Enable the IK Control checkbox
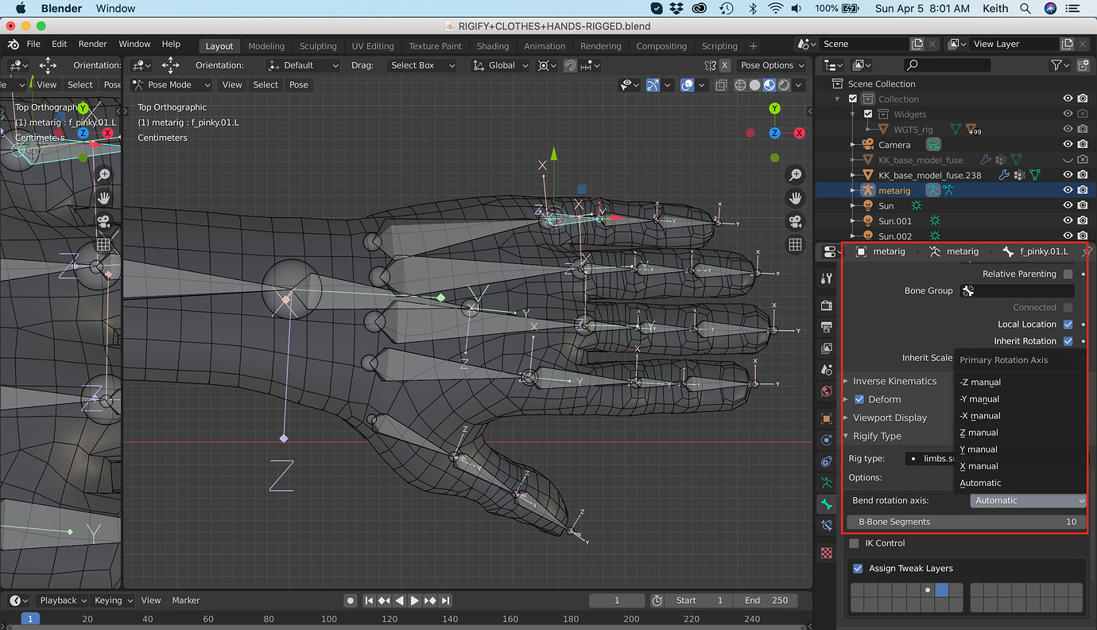Image resolution: width=1097 pixels, height=630 pixels. click(x=854, y=543)
